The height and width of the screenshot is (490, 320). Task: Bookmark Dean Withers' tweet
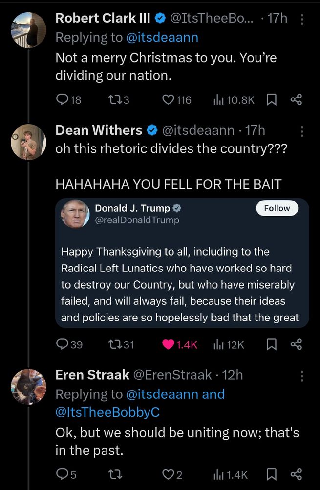tap(271, 344)
